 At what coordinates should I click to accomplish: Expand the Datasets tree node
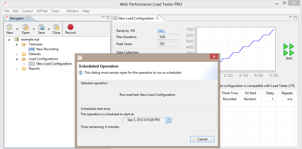[x=17, y=54]
